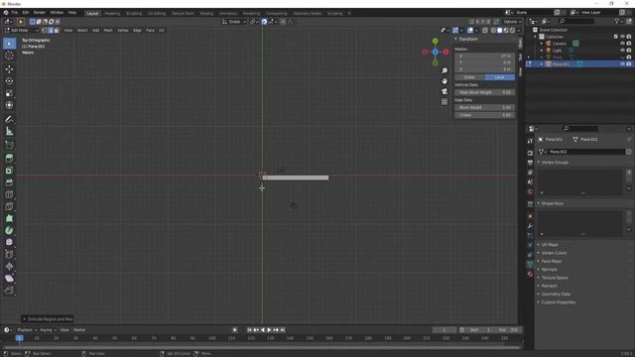Select the Scale tool
This screenshot has width=635, height=357.
pos(9,93)
